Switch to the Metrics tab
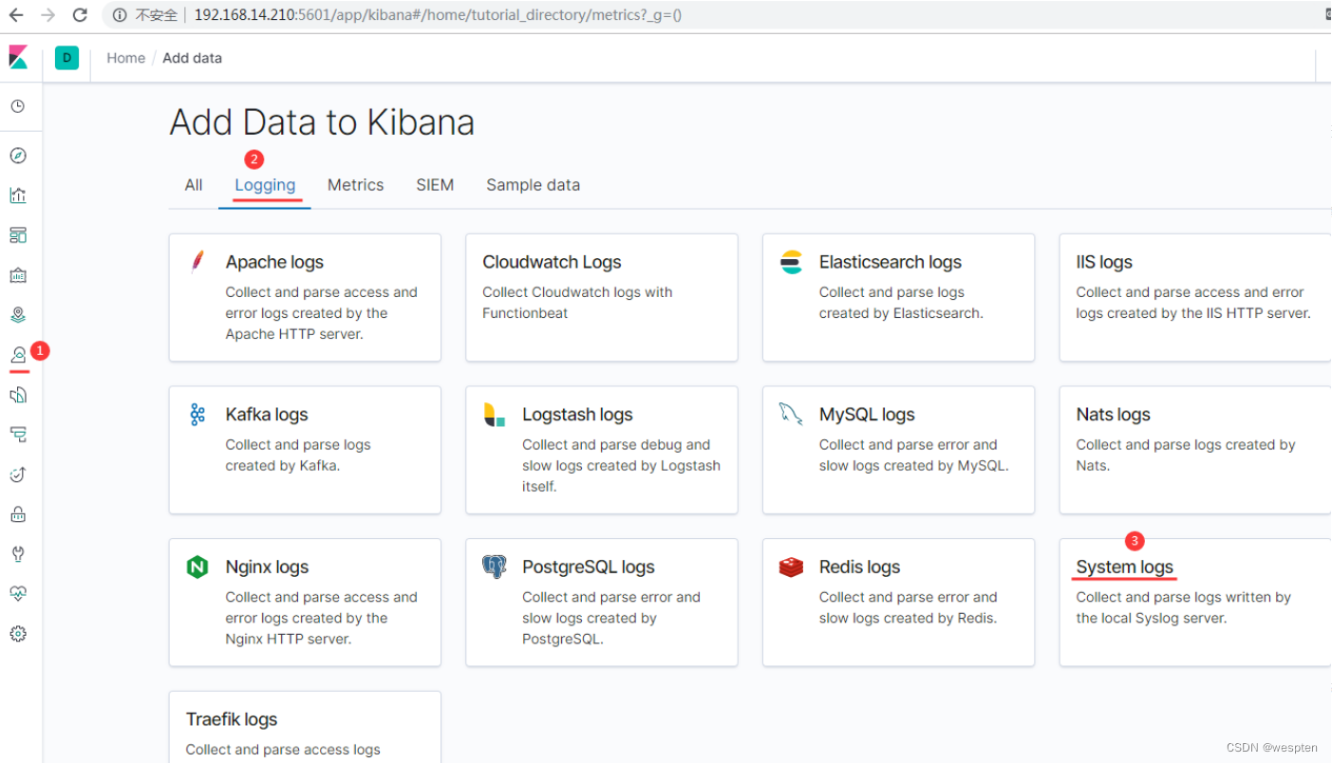 356,185
